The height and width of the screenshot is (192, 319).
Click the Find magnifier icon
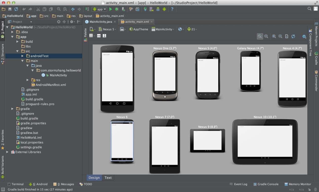(59, 9)
